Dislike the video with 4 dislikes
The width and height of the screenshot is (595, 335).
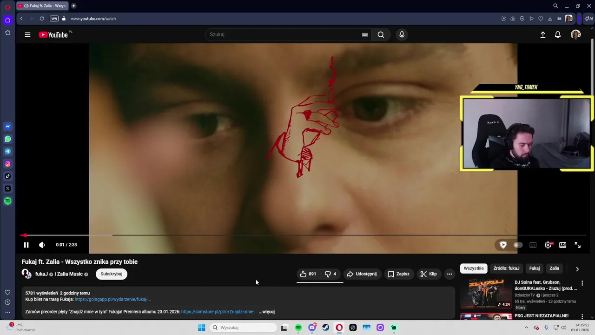(x=331, y=274)
